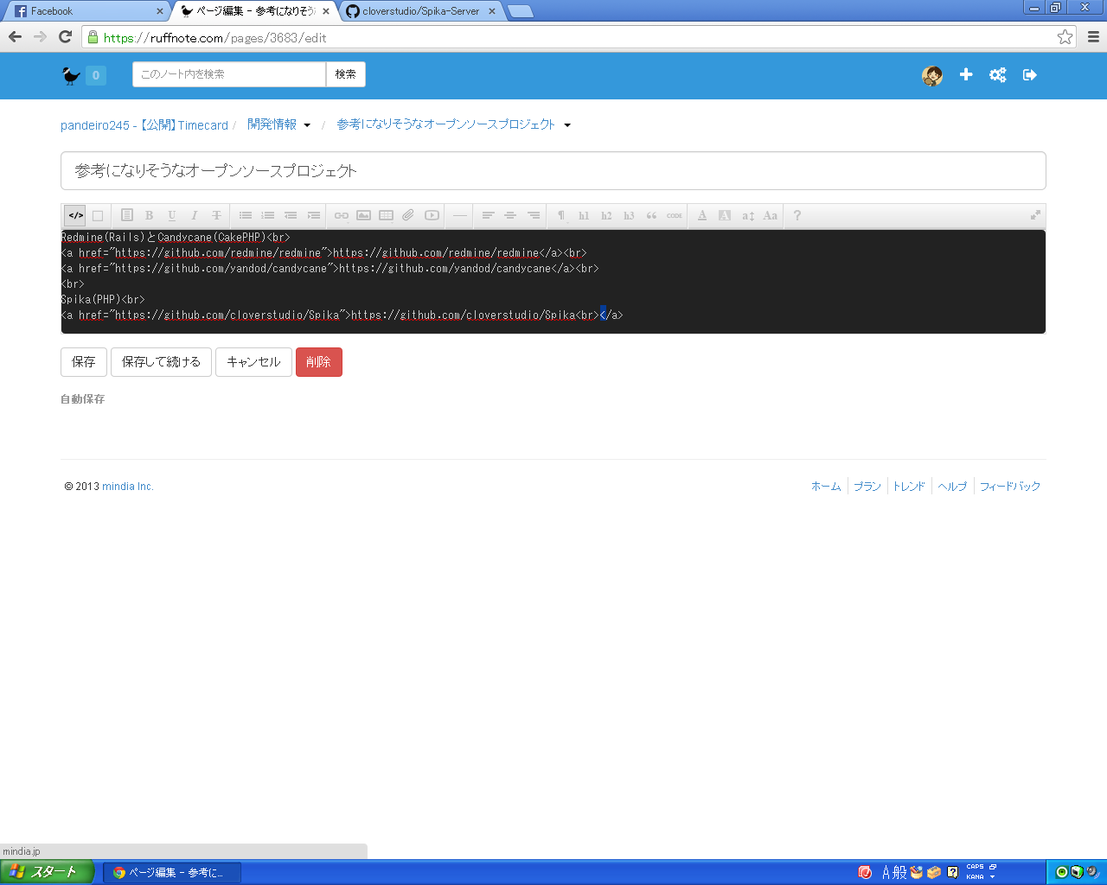Viewport: 1107px width, 885px height.
Task: Open the font color picker
Action: 702,215
